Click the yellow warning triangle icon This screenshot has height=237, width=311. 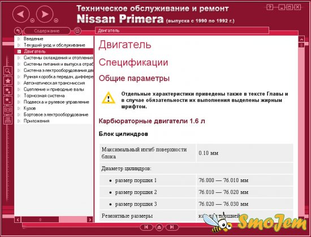(109, 98)
